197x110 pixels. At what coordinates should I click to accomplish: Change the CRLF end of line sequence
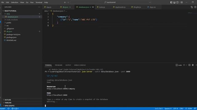pyautogui.click(x=181, y=109)
